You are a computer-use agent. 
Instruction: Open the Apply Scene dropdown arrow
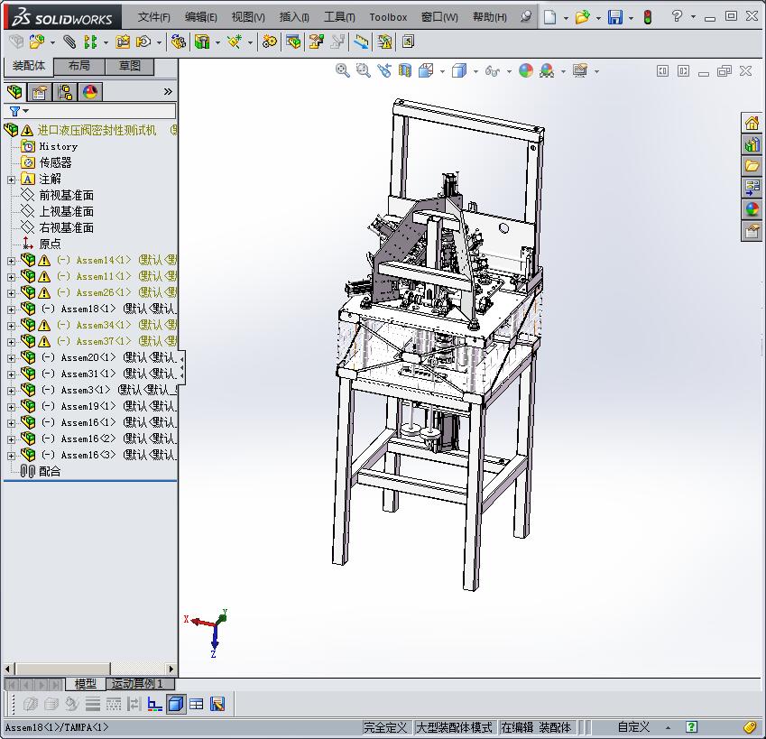pyautogui.click(x=563, y=72)
